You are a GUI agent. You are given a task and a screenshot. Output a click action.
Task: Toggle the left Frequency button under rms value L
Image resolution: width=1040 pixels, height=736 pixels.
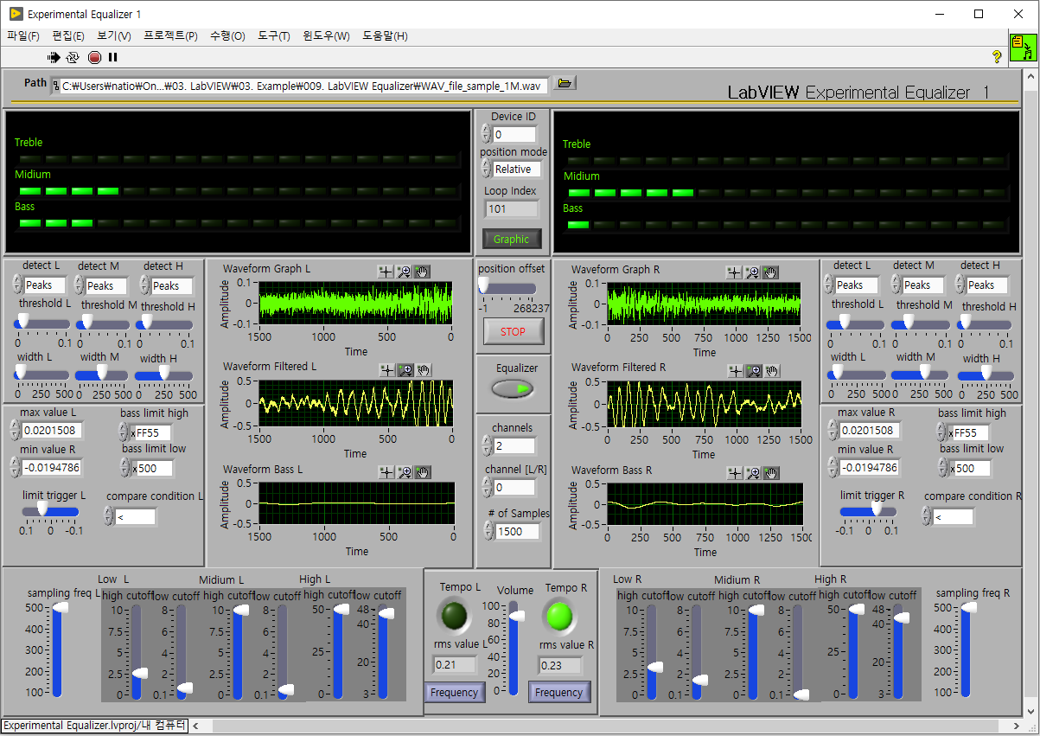(x=454, y=692)
